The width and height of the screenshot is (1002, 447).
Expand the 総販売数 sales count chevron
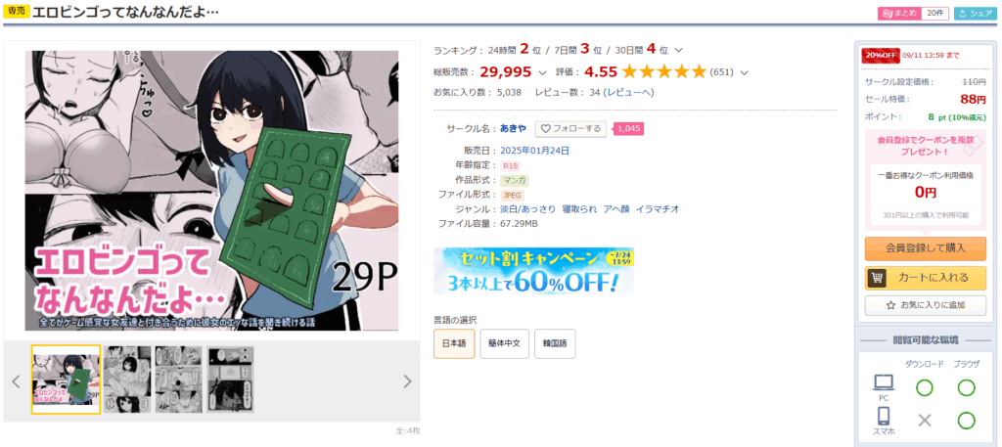click(542, 72)
